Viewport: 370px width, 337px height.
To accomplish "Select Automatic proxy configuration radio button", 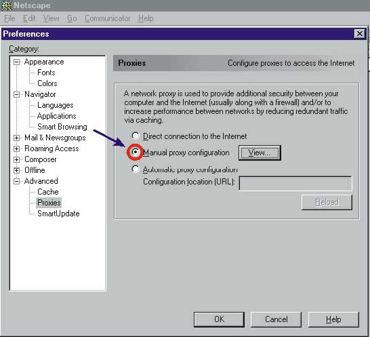I will coord(136,169).
